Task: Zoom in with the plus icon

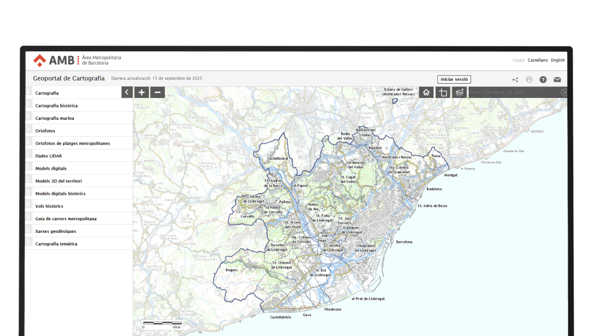Action: click(142, 92)
